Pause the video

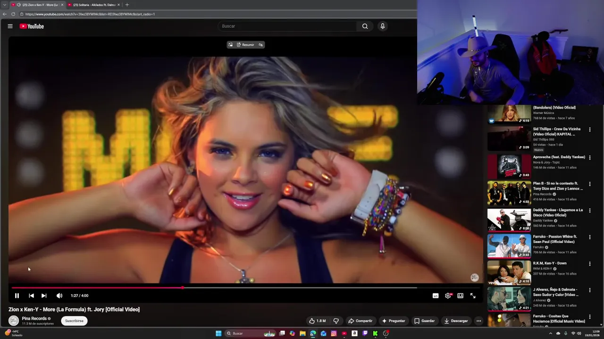point(17,296)
